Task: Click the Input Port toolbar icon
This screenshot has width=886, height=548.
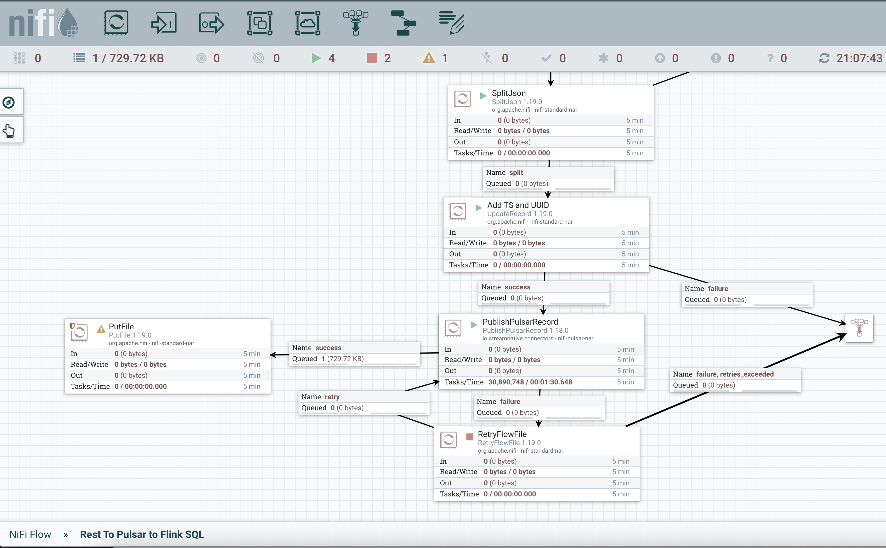Action: point(164,23)
